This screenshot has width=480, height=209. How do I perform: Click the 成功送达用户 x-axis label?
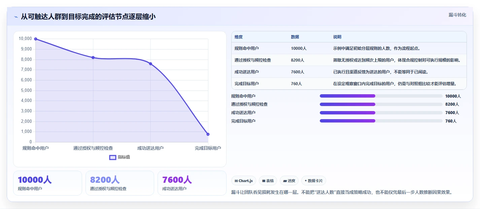click(x=150, y=148)
